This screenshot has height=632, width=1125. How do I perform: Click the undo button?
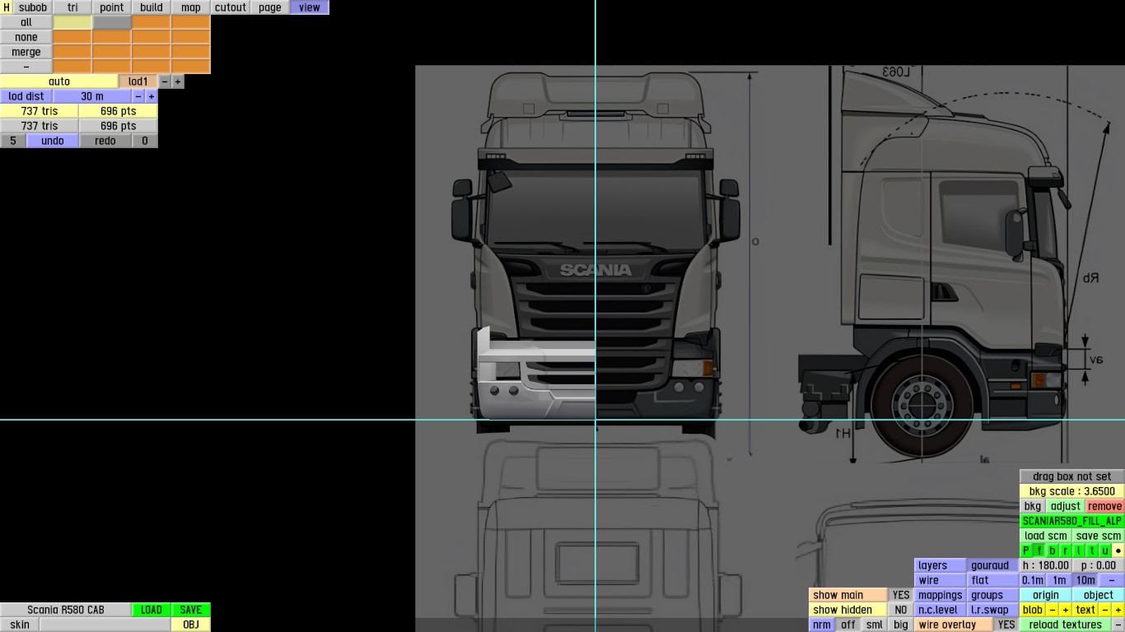pos(53,141)
